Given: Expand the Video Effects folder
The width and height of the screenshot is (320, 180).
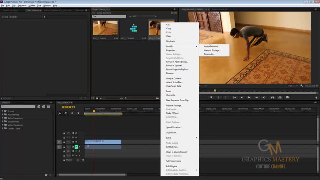Looking at the screenshot, I should pos(3,121).
